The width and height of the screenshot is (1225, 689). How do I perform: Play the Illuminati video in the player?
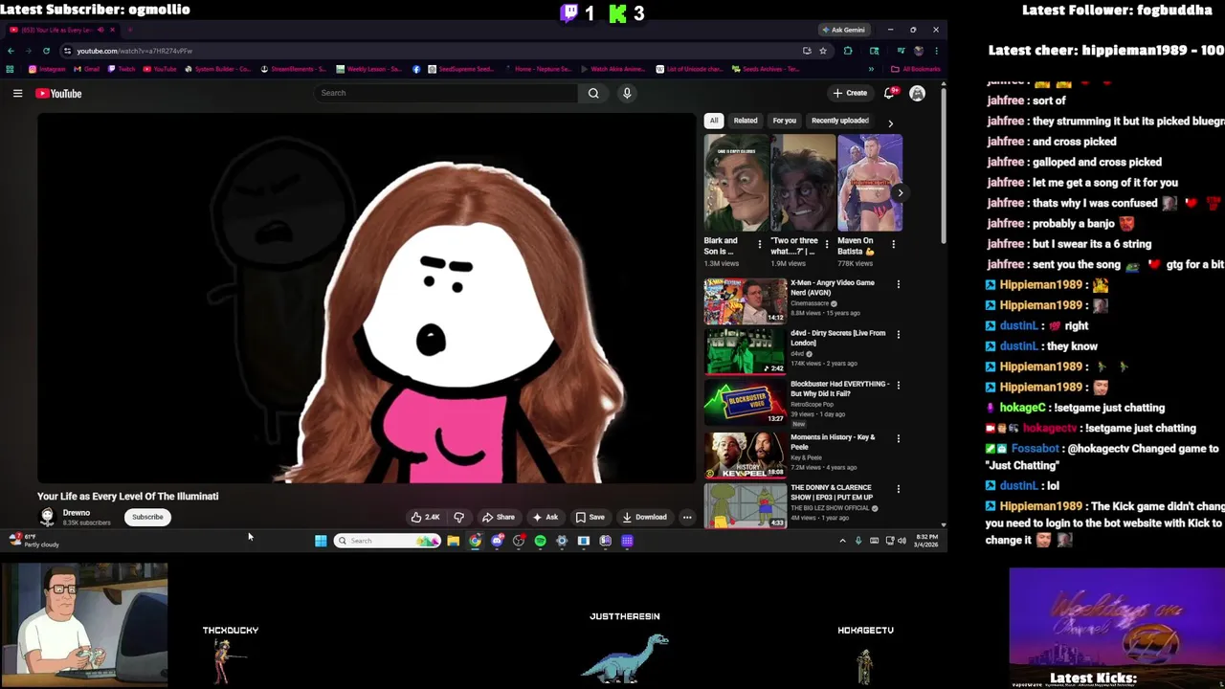(367, 299)
